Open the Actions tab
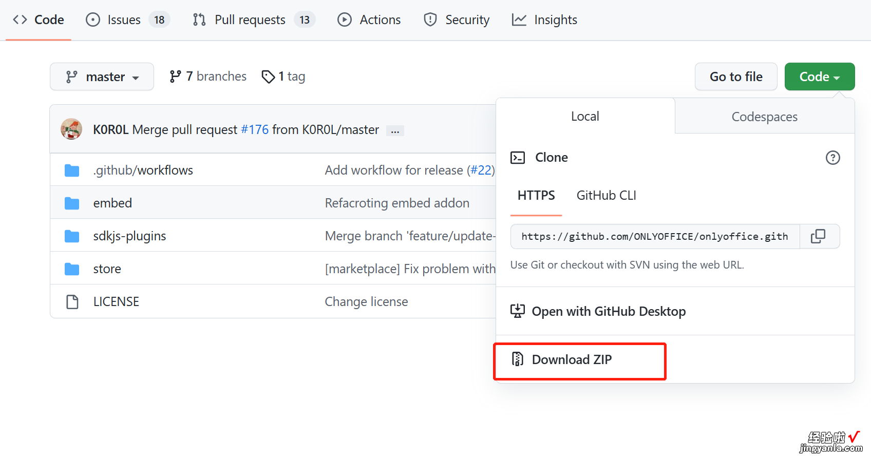Screen dimensions: 871x457 369,20
